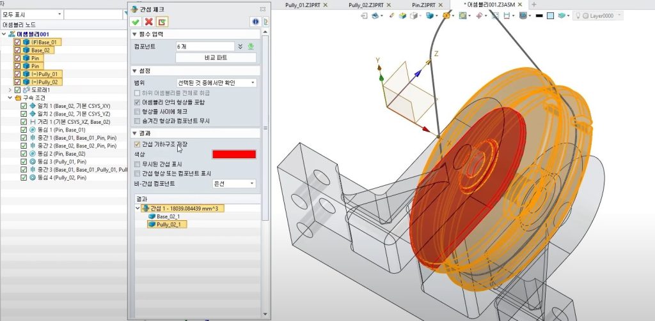Open the blue info help icon
The height and width of the screenshot is (321, 655).
click(256, 22)
